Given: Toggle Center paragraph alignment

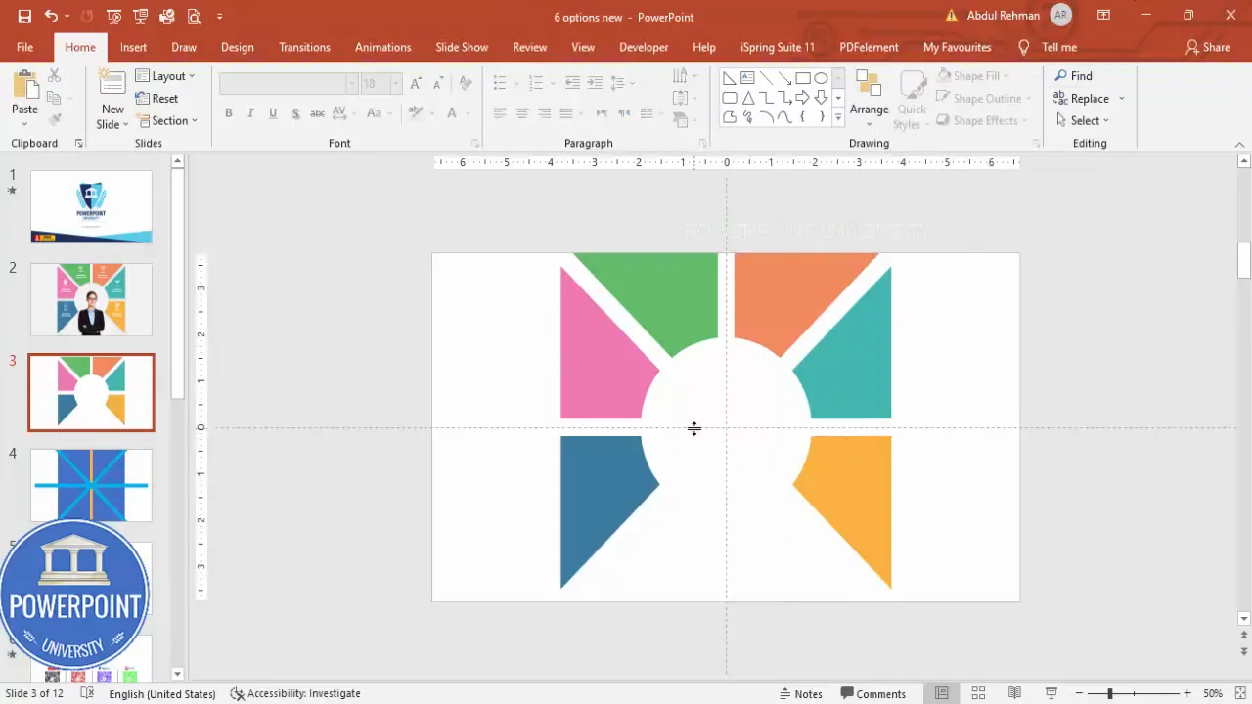Looking at the screenshot, I should pos(522,113).
